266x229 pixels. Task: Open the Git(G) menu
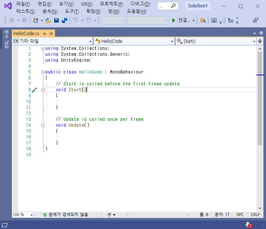87,4
